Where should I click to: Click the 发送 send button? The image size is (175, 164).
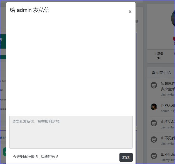point(126,157)
